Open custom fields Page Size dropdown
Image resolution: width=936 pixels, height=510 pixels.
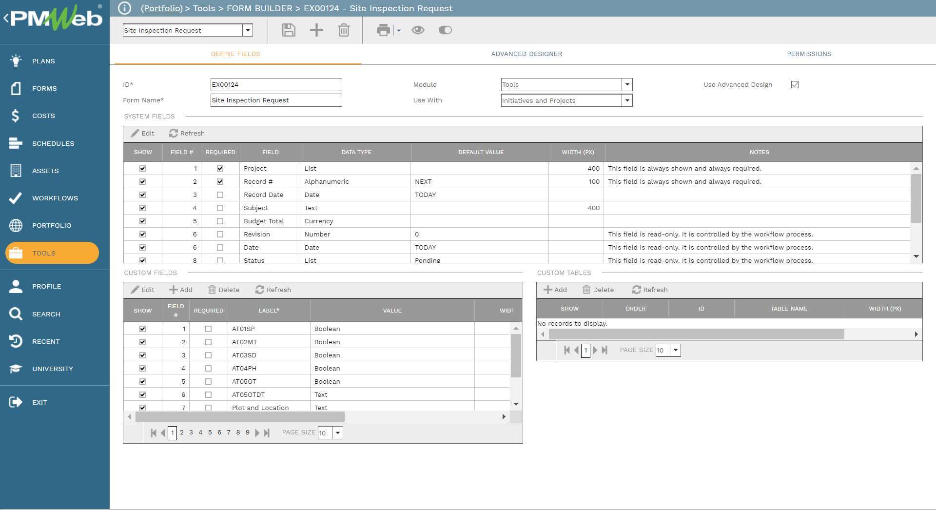(338, 432)
